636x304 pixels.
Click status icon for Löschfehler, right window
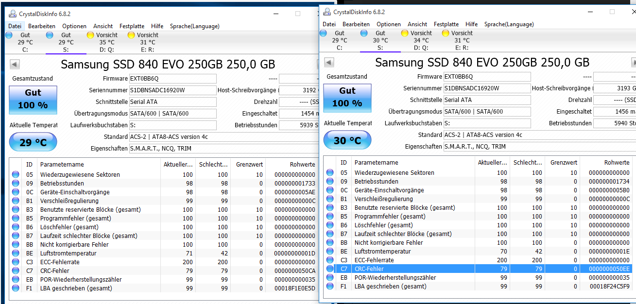pos(330,225)
